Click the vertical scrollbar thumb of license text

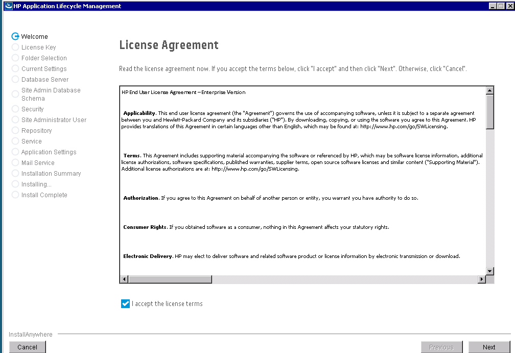coord(489,112)
